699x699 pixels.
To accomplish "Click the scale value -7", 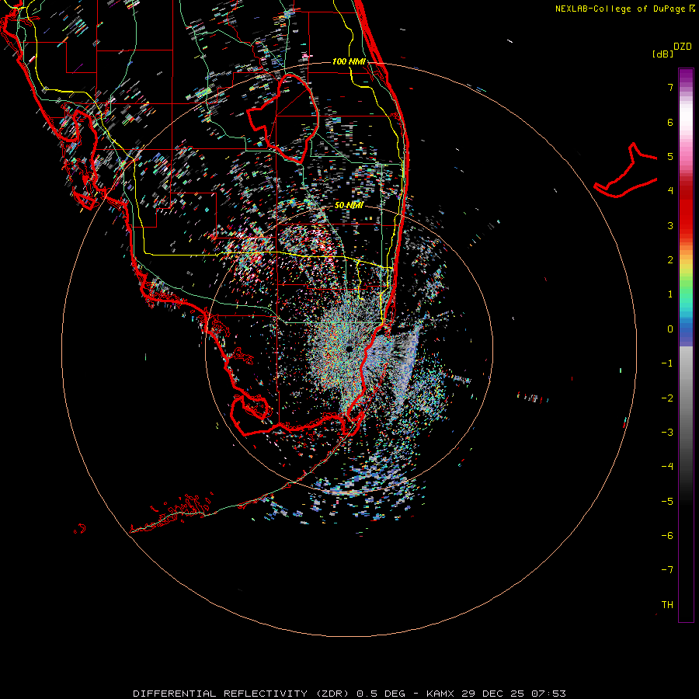I will pyautogui.click(x=667, y=570).
